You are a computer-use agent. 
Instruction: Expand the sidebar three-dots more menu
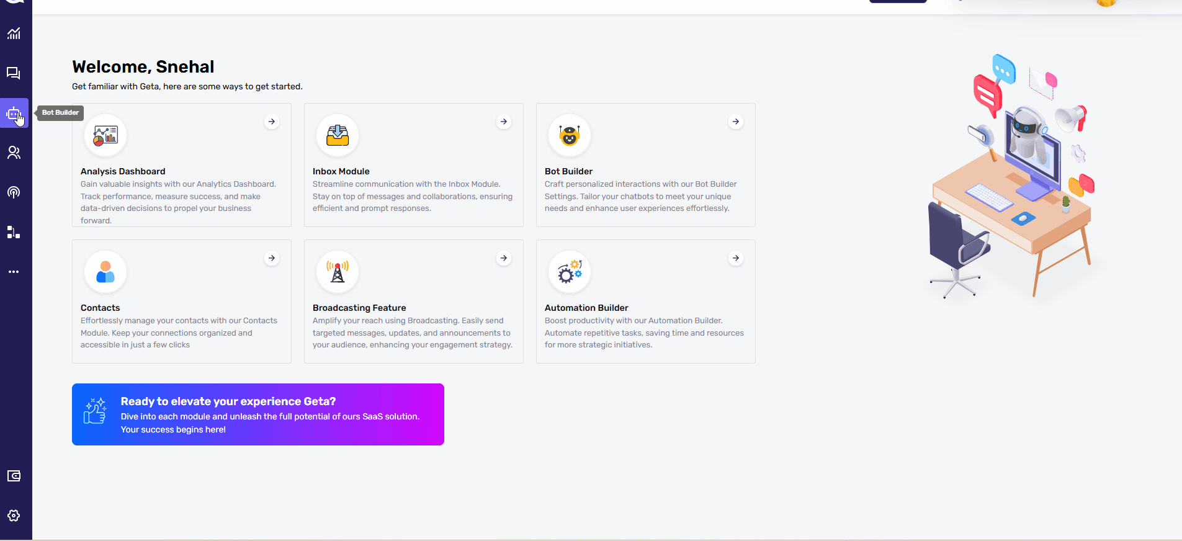[14, 272]
